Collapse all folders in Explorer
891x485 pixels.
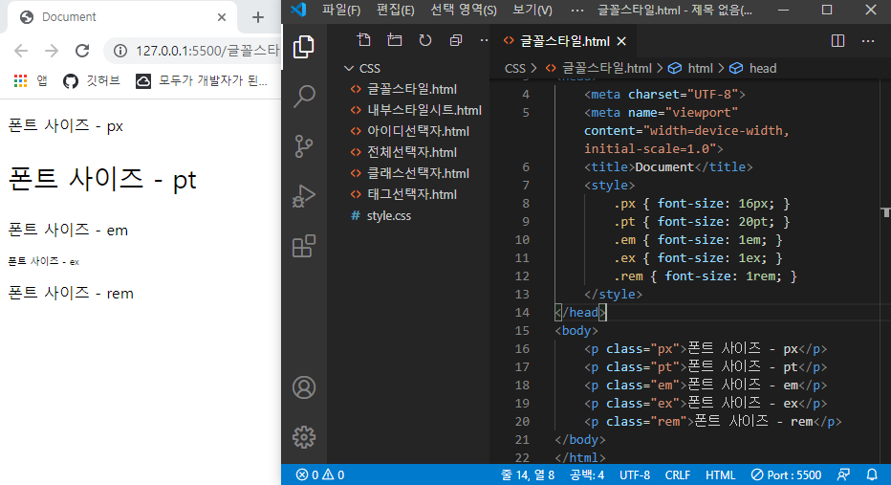pyautogui.click(x=456, y=40)
